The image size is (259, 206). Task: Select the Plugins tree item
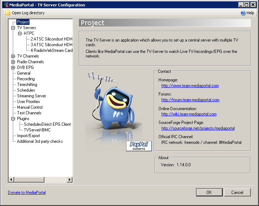(x=23, y=119)
